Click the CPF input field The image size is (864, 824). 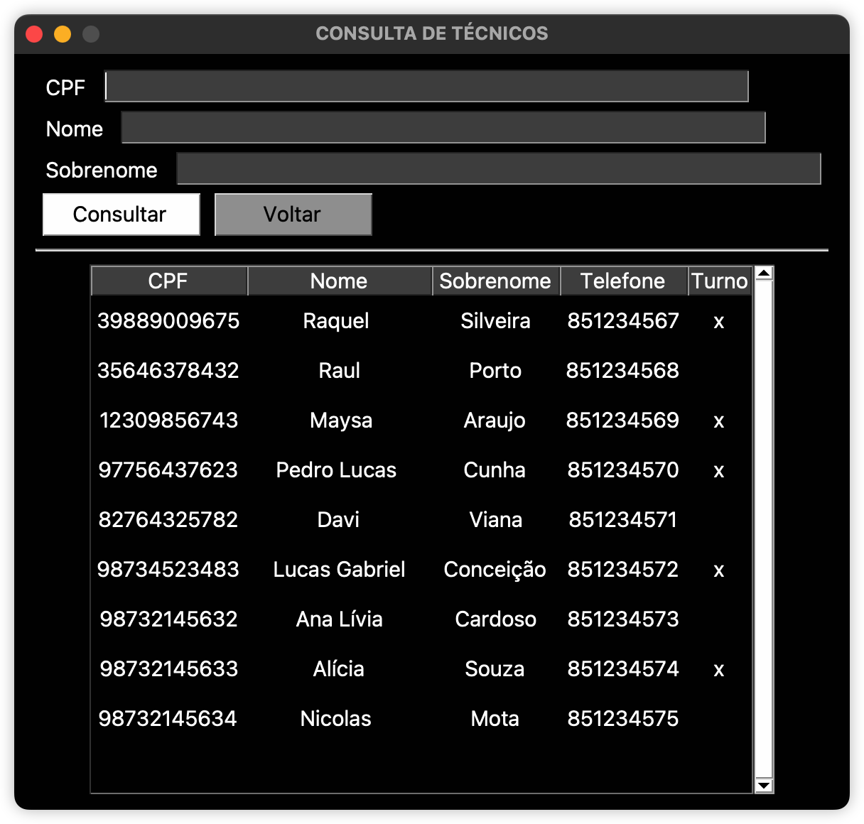pos(426,87)
